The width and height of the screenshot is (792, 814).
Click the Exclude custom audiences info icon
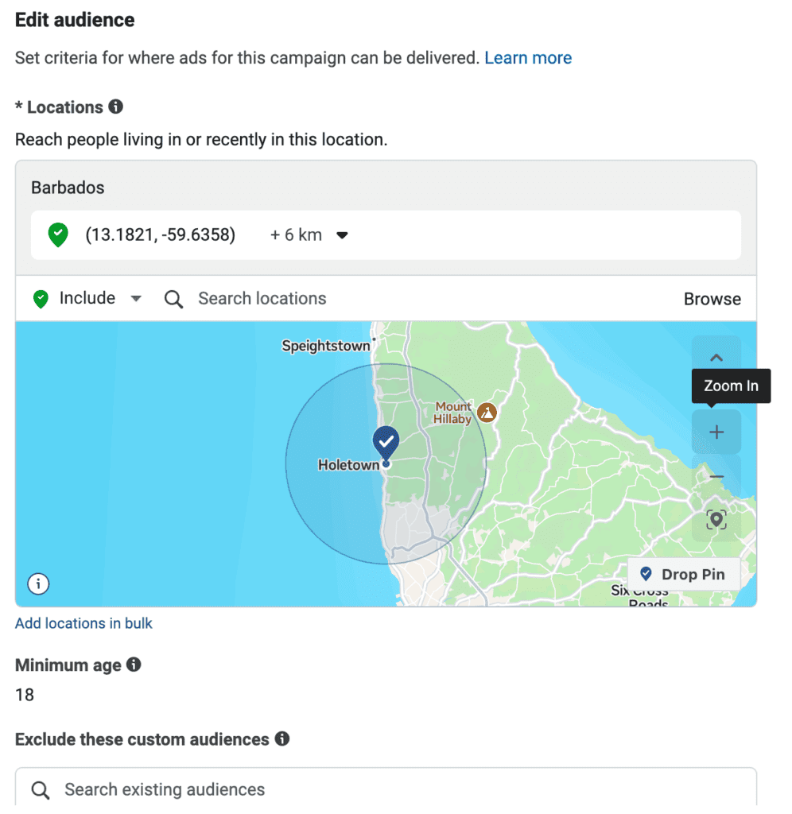[x=282, y=738]
